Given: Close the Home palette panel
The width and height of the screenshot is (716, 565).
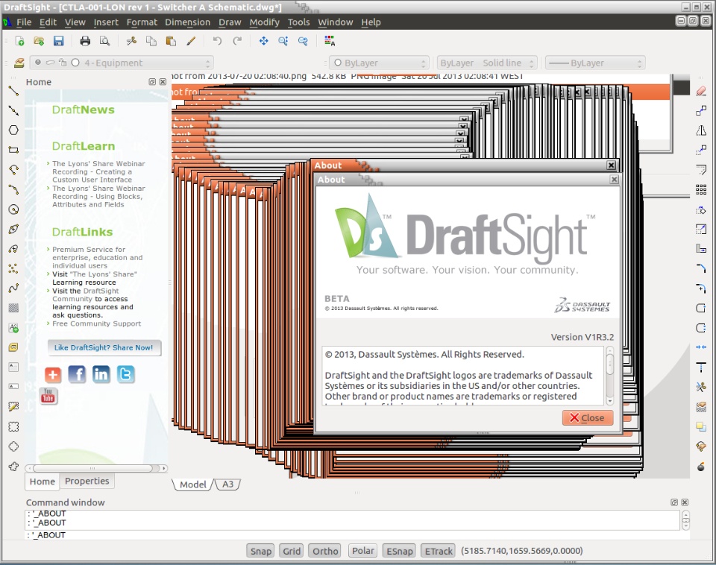Looking at the screenshot, I should (x=163, y=82).
